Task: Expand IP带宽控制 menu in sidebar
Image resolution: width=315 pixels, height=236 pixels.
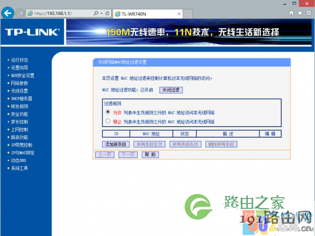Action: point(21,145)
